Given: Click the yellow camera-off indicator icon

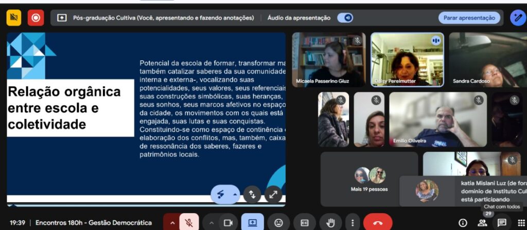Looking at the screenshot, I should coord(14,17).
